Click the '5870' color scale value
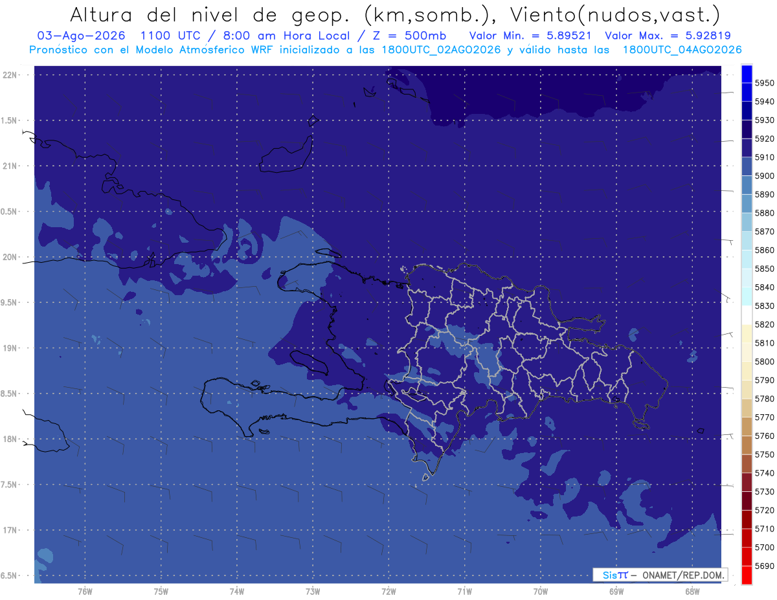The height and width of the screenshot is (600, 777). click(764, 232)
